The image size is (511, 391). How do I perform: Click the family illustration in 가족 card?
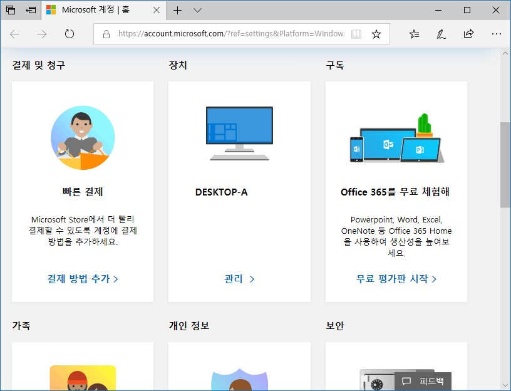(83, 378)
